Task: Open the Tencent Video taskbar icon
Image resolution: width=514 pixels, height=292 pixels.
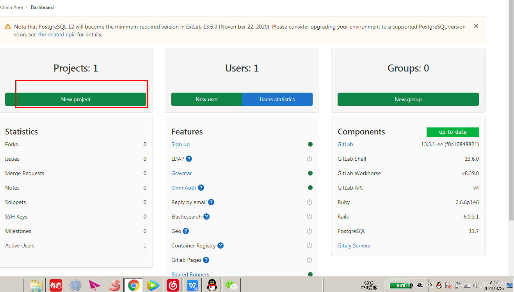Action: pyautogui.click(x=153, y=285)
